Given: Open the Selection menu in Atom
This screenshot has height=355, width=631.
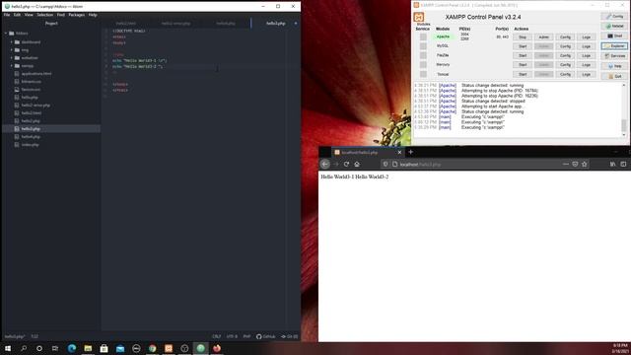Looking at the screenshot, I should 45,15.
